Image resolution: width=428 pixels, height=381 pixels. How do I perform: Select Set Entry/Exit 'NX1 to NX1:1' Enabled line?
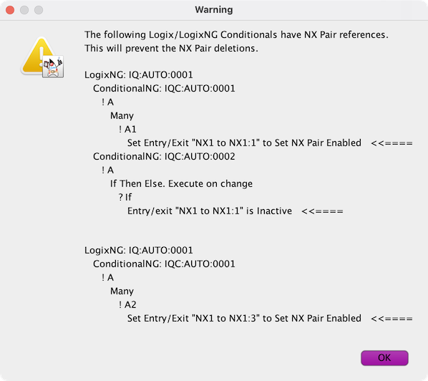(244, 143)
